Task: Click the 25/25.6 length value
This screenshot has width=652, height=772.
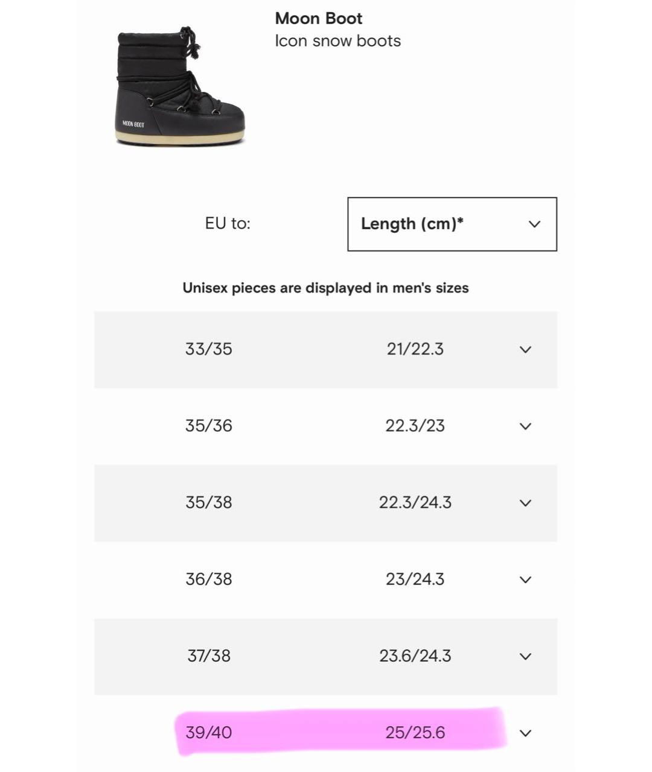Action: [415, 733]
